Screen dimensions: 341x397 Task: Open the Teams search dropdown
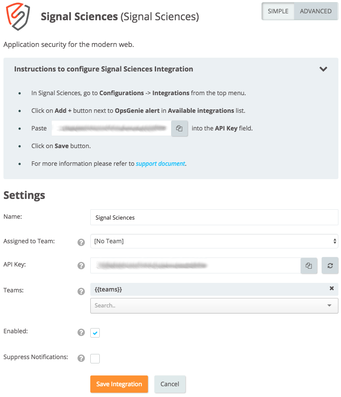(x=214, y=305)
